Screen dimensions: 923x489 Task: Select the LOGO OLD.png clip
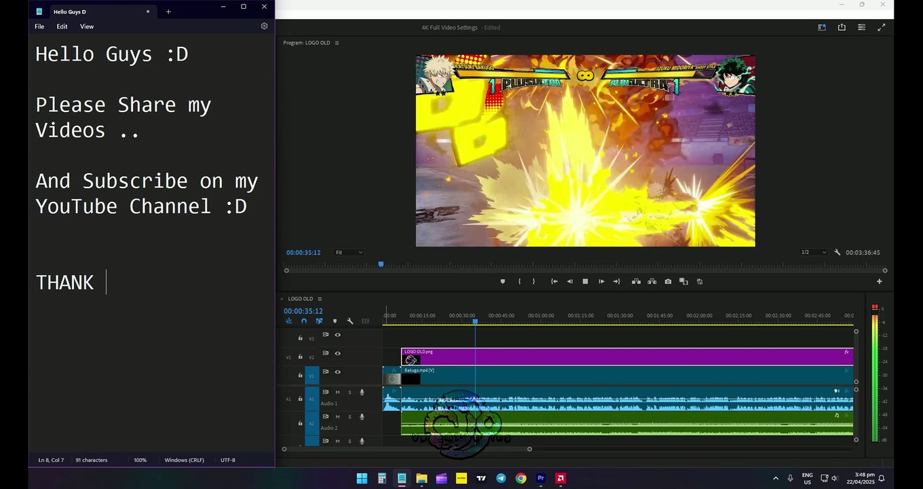pos(627,357)
